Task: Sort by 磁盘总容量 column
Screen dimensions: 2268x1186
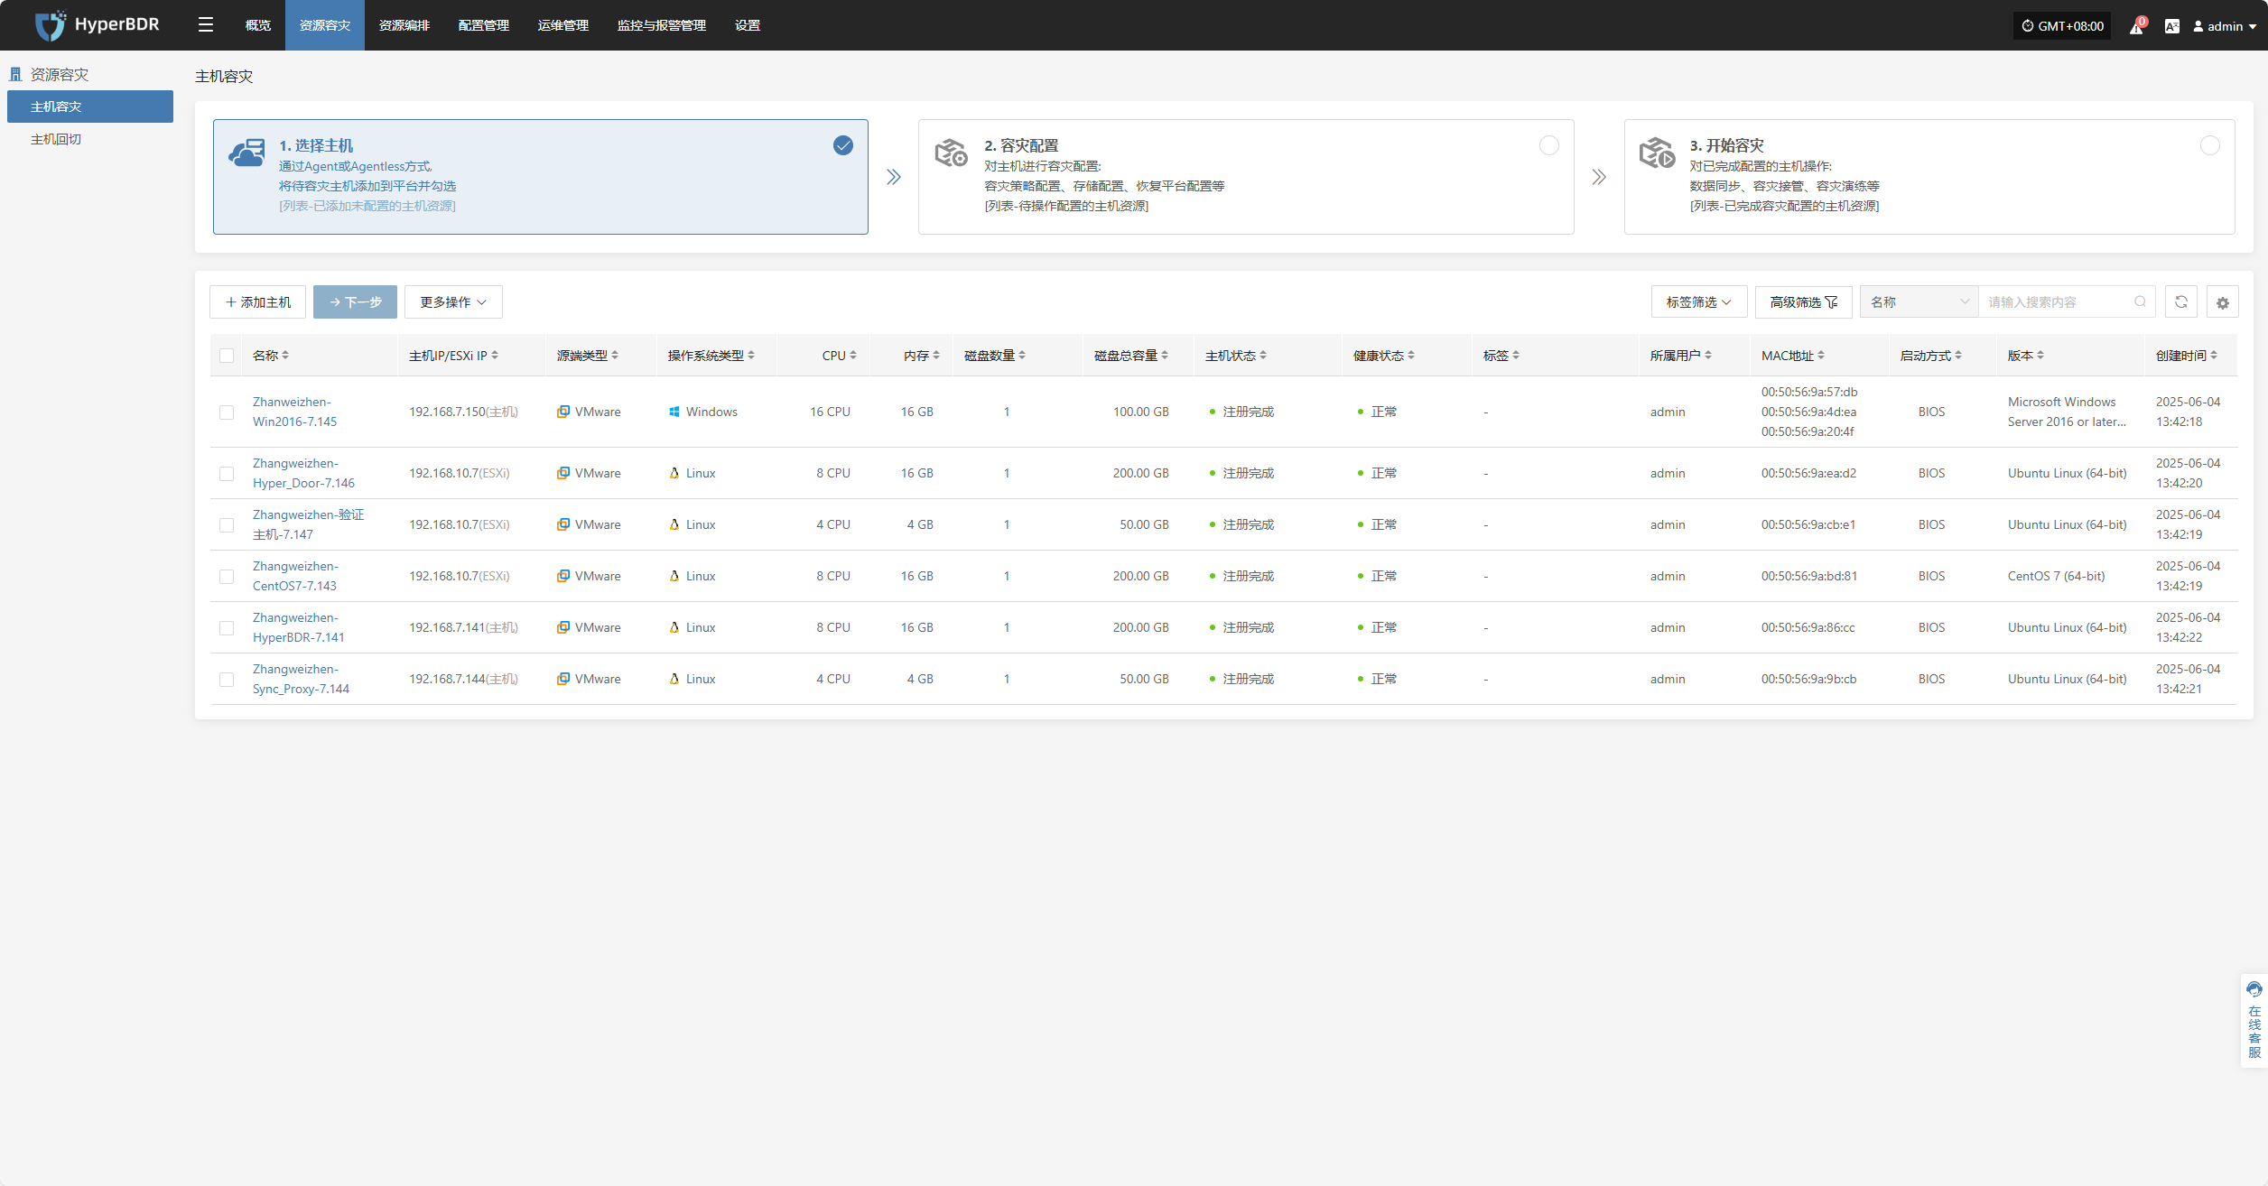Action: 1165,356
